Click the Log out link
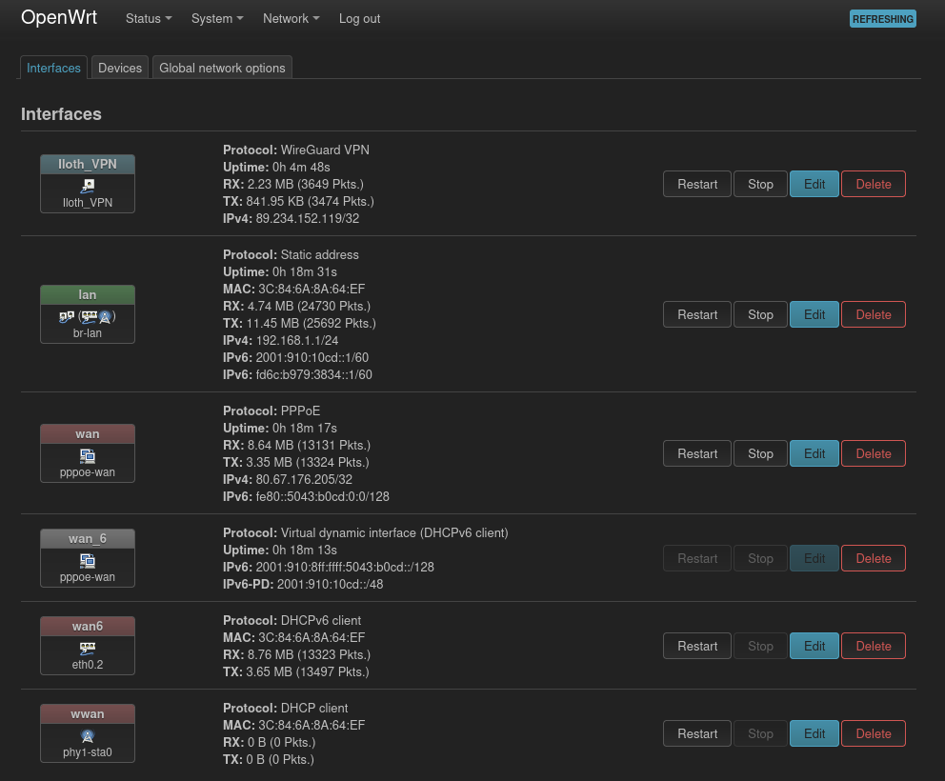The height and width of the screenshot is (781, 945). point(359,19)
